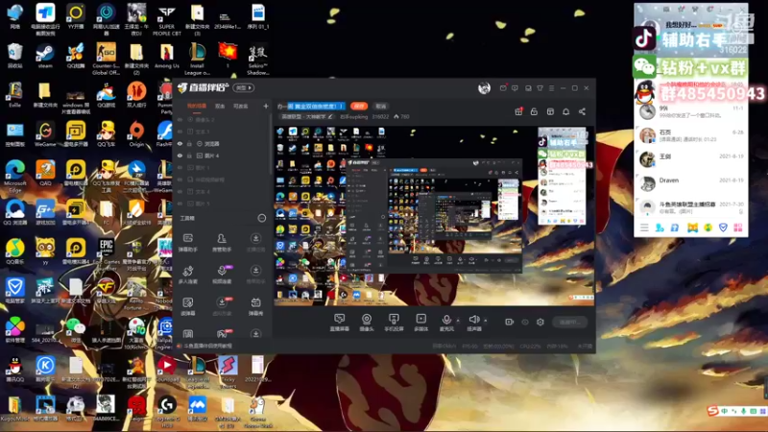Show the hidden 文本 1 layer
Image resolution: width=768 pixels, height=432 pixels.
180,132
